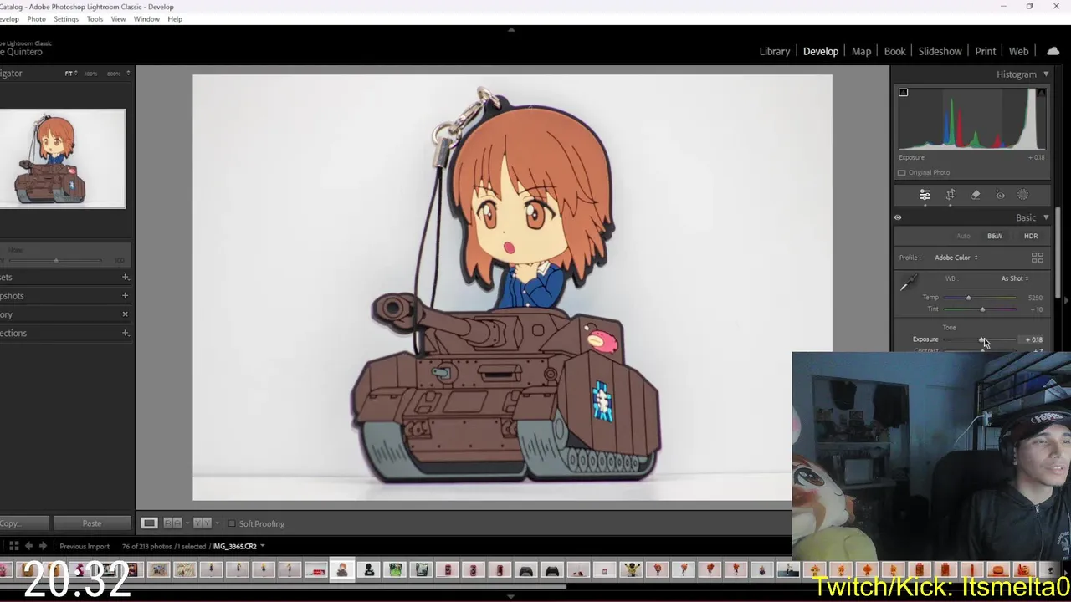Open the Book module
The width and height of the screenshot is (1071, 602).
point(894,51)
